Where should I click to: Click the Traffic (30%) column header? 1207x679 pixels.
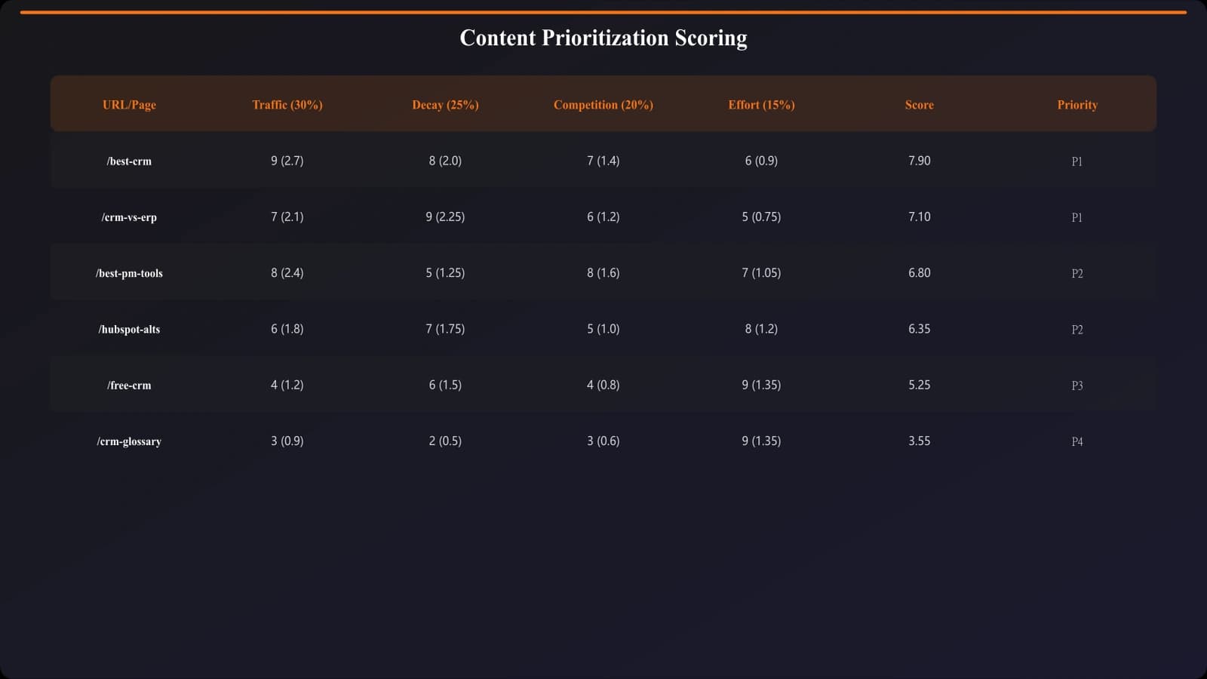287,105
